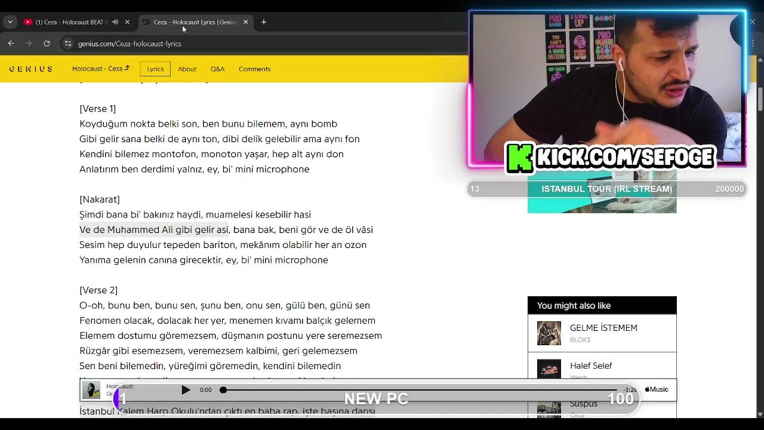The width and height of the screenshot is (764, 430).
Task: Open the Q&A section
Action: click(217, 69)
